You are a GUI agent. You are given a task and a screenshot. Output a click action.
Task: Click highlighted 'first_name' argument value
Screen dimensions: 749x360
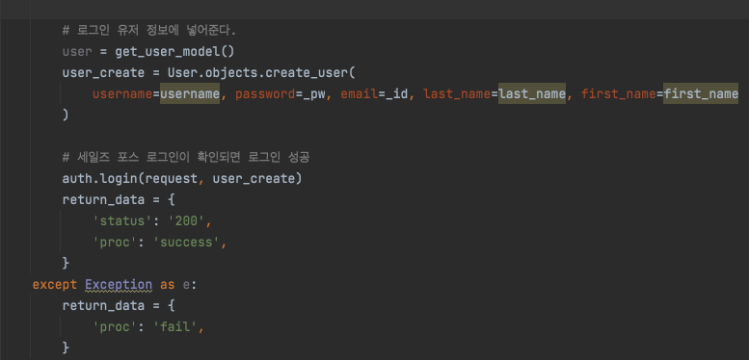coord(701,94)
